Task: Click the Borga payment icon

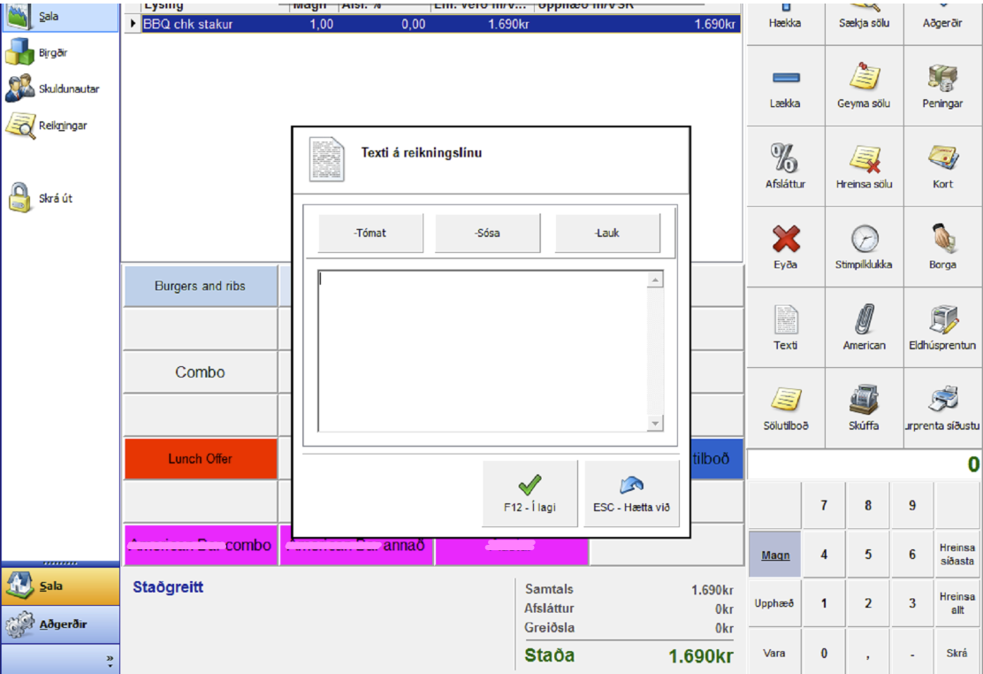Action: click(942, 239)
